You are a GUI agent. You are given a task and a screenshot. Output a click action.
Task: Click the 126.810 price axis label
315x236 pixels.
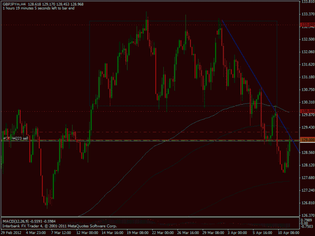[x=308, y=203]
